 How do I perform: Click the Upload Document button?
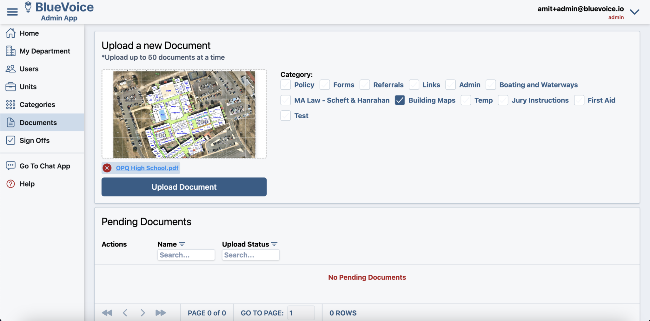(x=184, y=187)
